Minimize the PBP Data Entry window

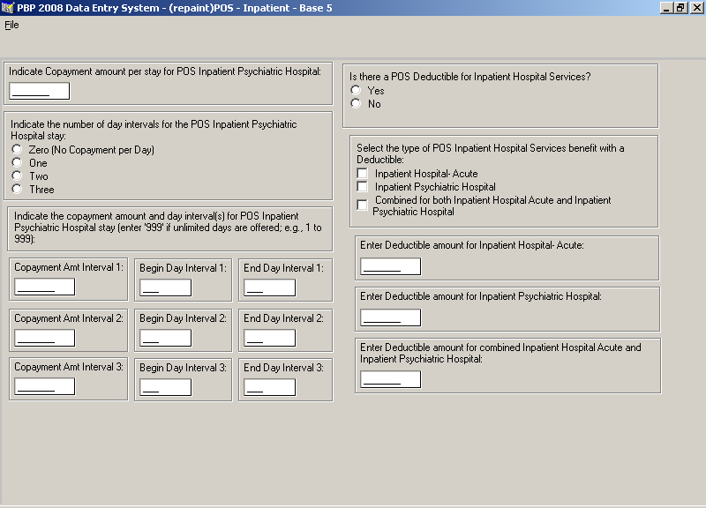(666, 8)
